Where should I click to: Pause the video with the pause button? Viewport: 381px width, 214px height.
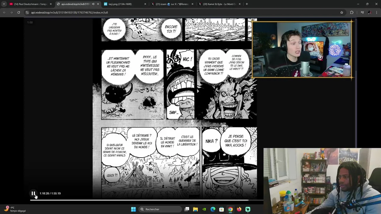pos(33,193)
